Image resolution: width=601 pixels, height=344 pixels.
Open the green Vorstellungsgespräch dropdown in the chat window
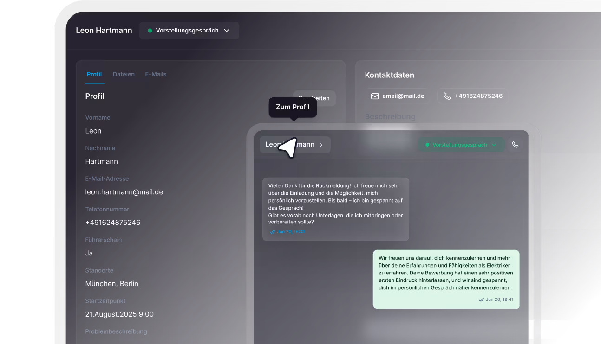coord(494,144)
